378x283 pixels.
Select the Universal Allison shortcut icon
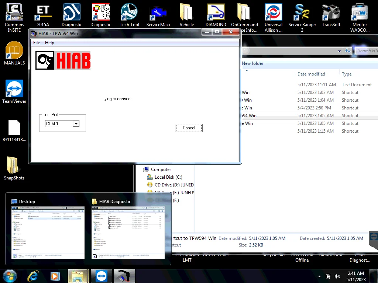pyautogui.click(x=274, y=13)
